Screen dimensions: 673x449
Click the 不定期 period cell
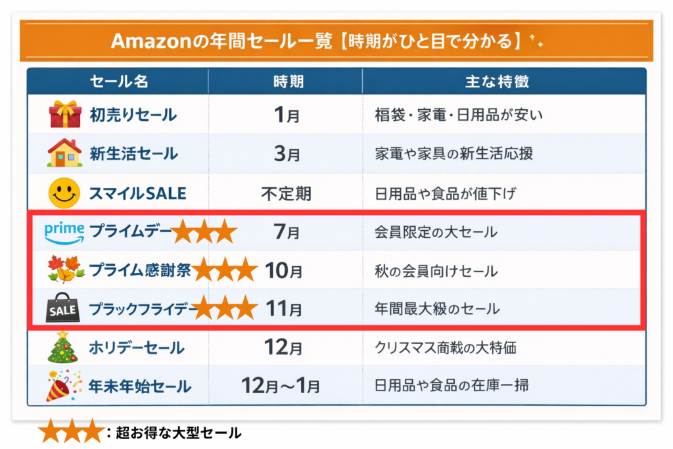(286, 194)
